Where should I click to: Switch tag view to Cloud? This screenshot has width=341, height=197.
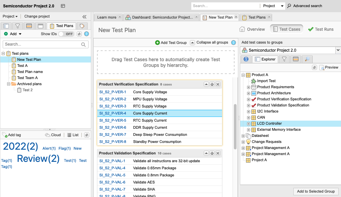coord(53,135)
